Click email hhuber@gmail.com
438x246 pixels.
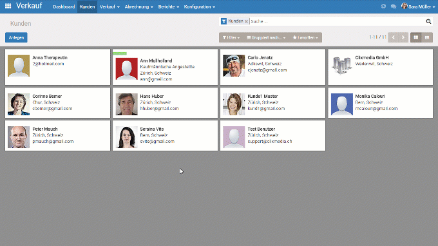(159, 108)
